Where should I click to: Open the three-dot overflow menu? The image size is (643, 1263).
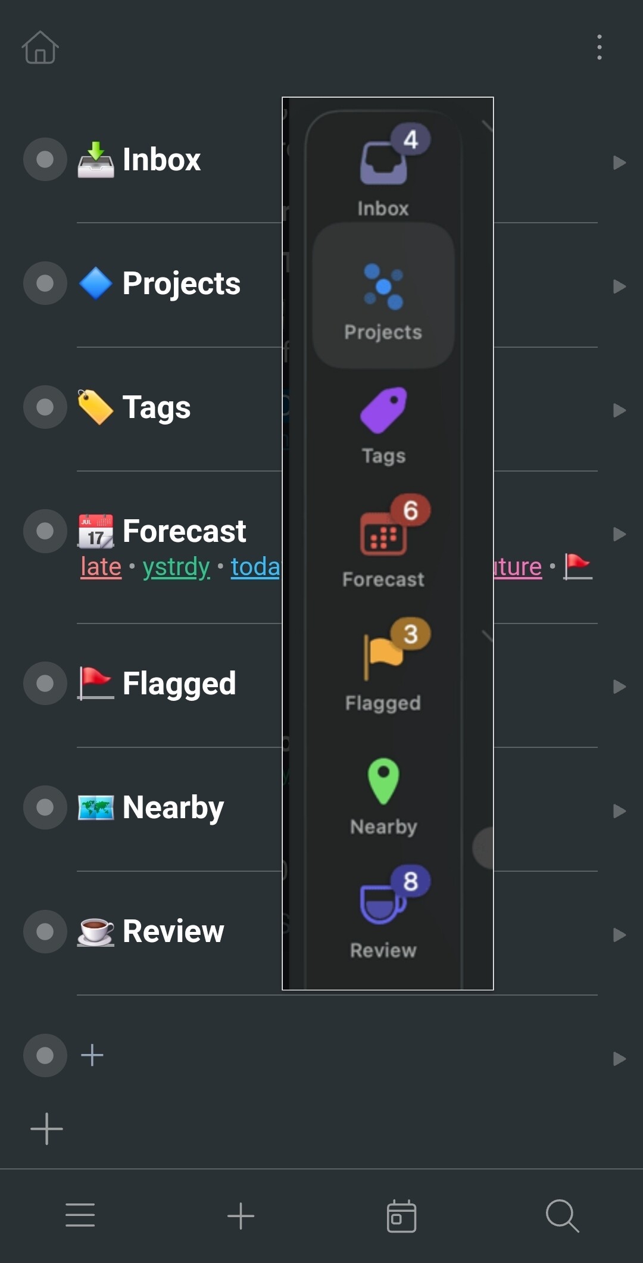599,47
